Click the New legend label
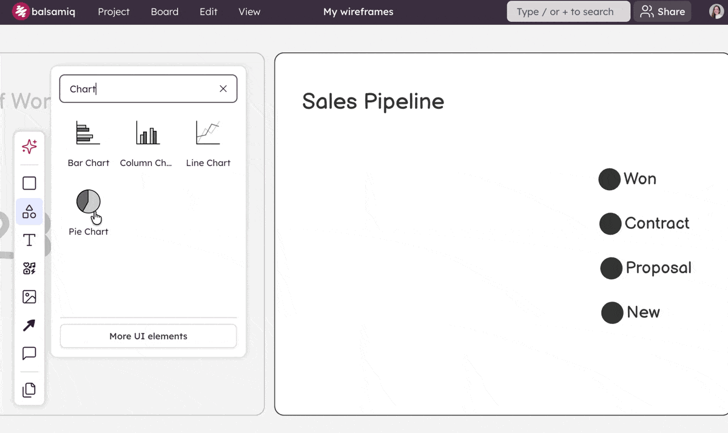 coord(643,312)
